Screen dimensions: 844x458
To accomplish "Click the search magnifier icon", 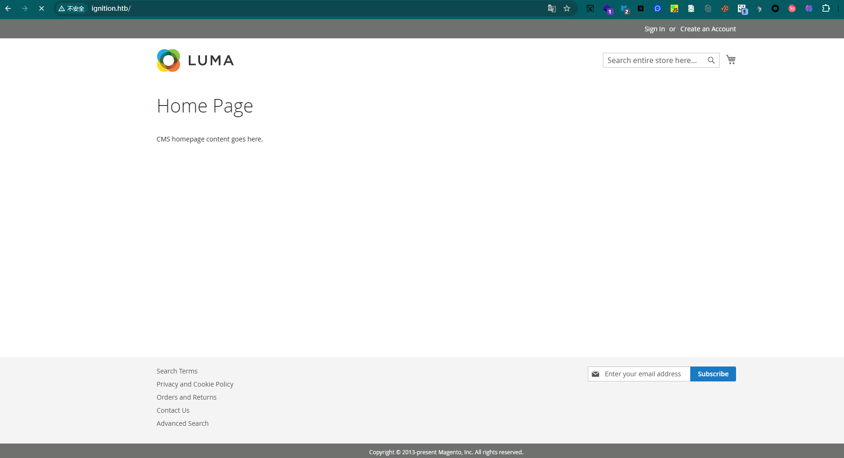I will click(711, 60).
